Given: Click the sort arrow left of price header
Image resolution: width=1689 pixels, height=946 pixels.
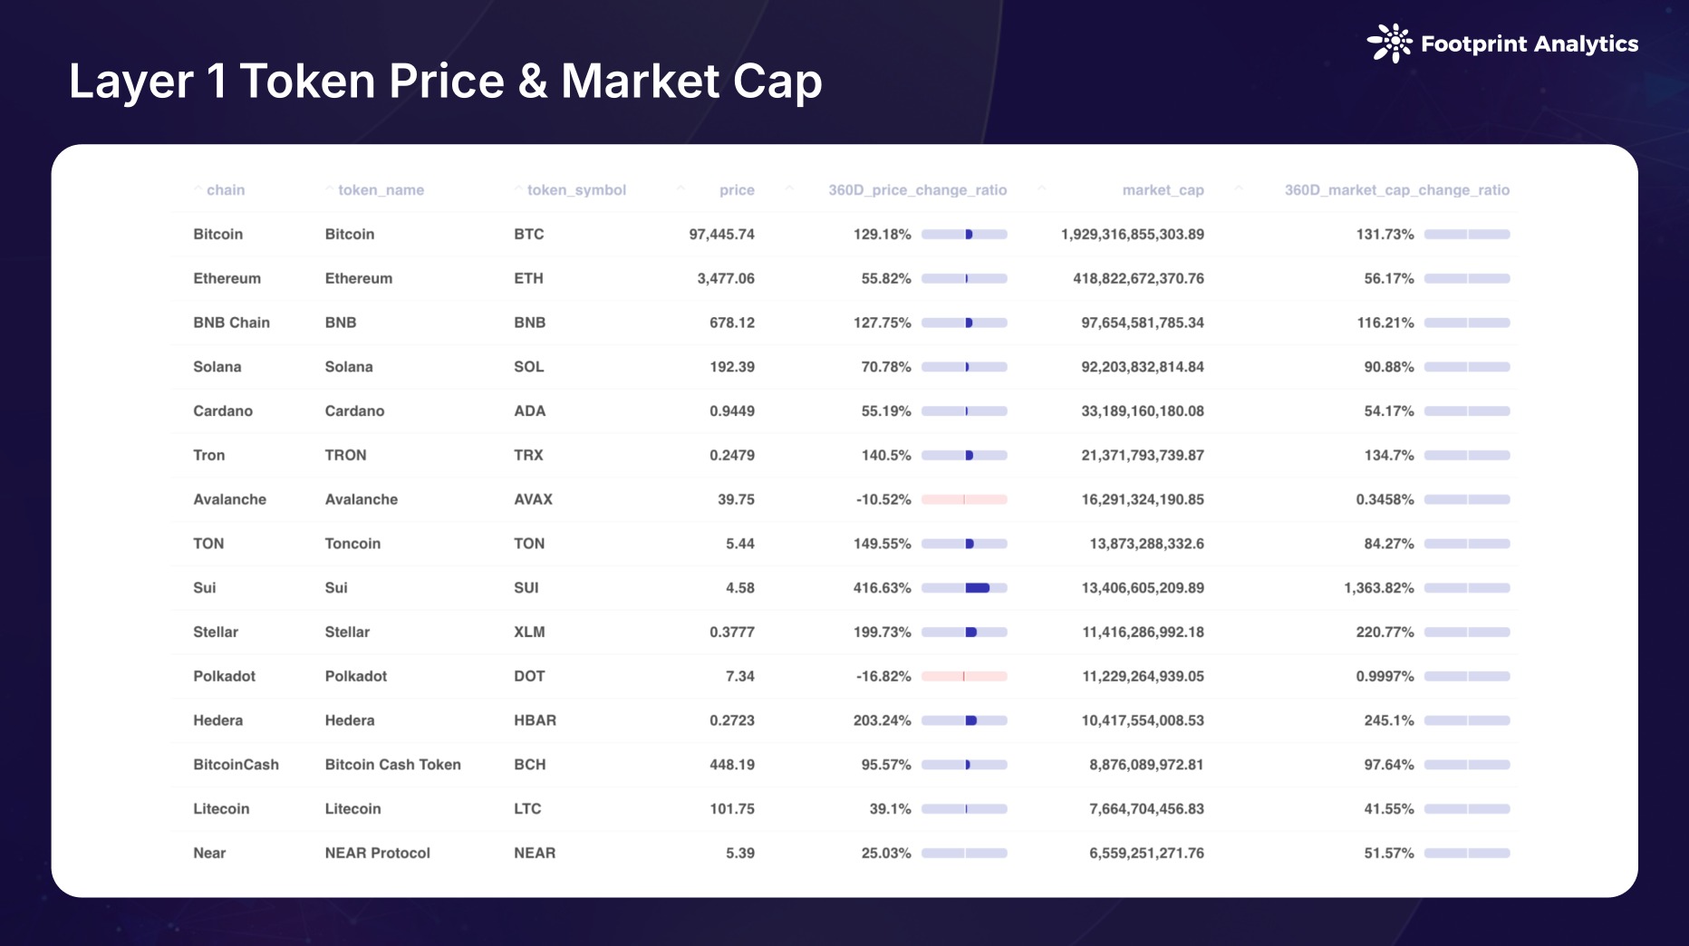Looking at the screenshot, I should [x=681, y=189].
